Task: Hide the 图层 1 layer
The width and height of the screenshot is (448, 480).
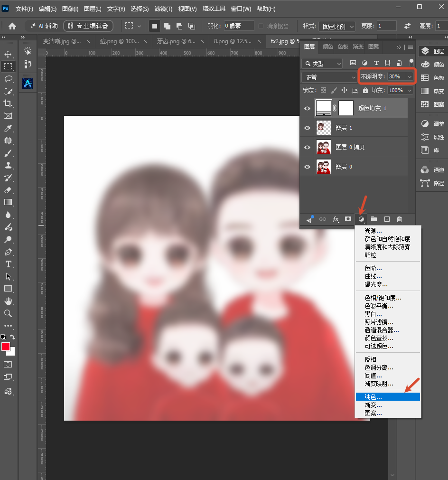Action: 307,128
